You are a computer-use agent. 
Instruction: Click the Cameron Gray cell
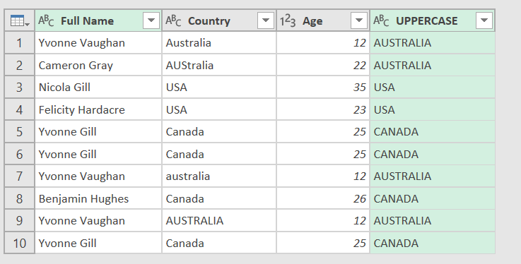(x=98, y=65)
